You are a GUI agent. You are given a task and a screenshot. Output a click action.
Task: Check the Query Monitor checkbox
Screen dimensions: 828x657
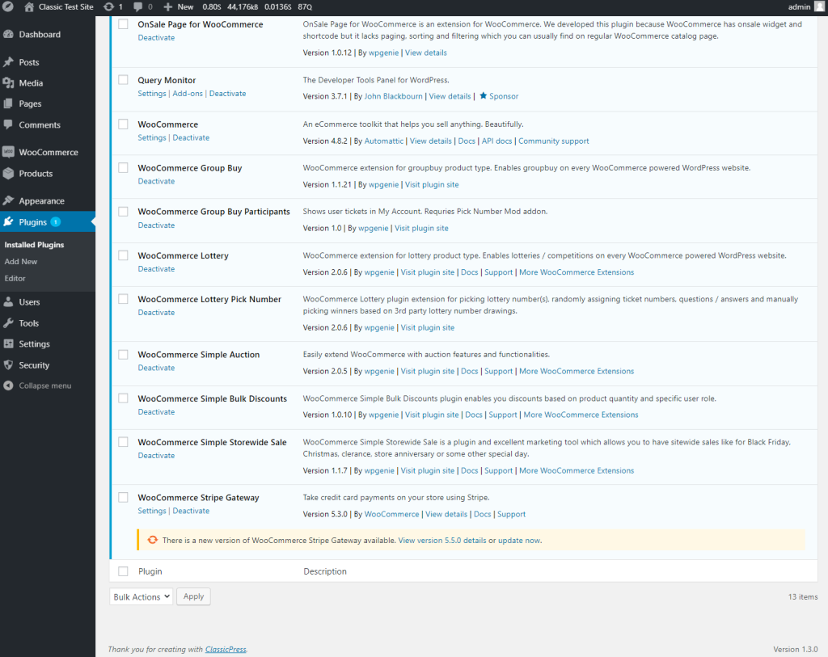coord(123,80)
